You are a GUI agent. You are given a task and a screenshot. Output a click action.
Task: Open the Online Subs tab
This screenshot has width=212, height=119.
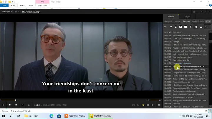tap(198, 22)
